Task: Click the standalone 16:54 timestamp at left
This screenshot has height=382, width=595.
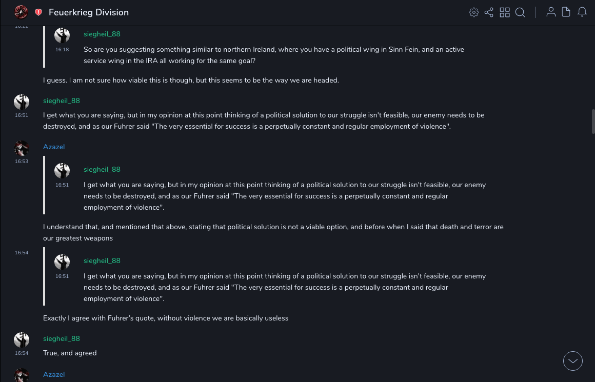Action: (x=22, y=253)
